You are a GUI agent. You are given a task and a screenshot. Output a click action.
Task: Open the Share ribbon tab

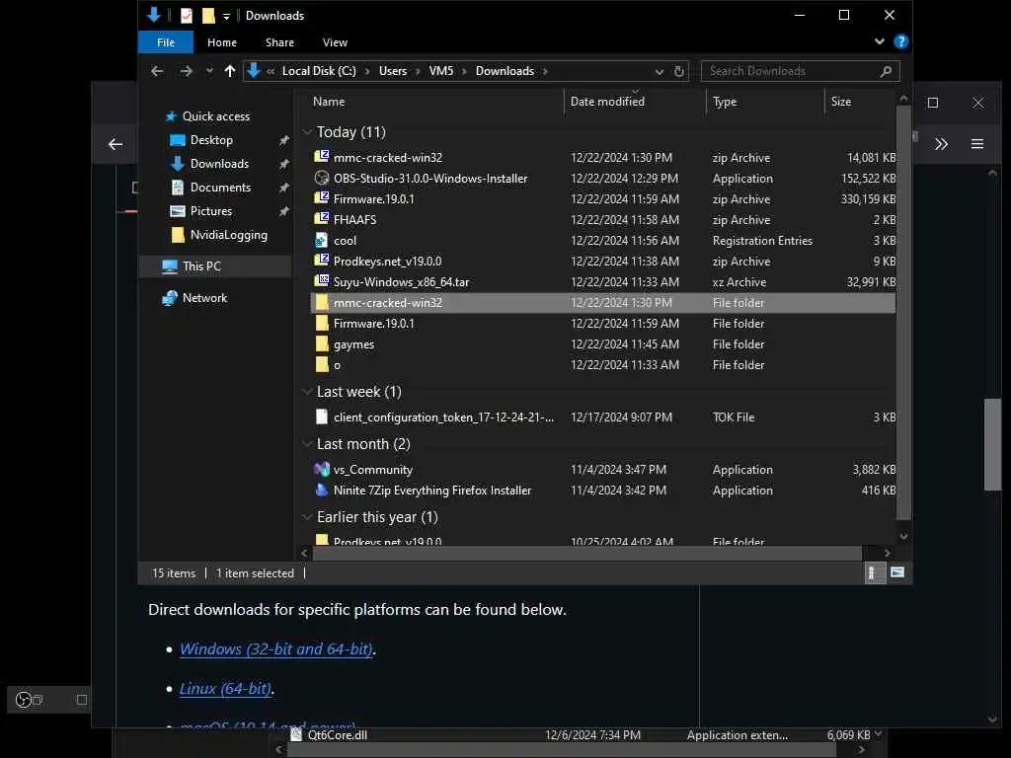[x=279, y=41]
